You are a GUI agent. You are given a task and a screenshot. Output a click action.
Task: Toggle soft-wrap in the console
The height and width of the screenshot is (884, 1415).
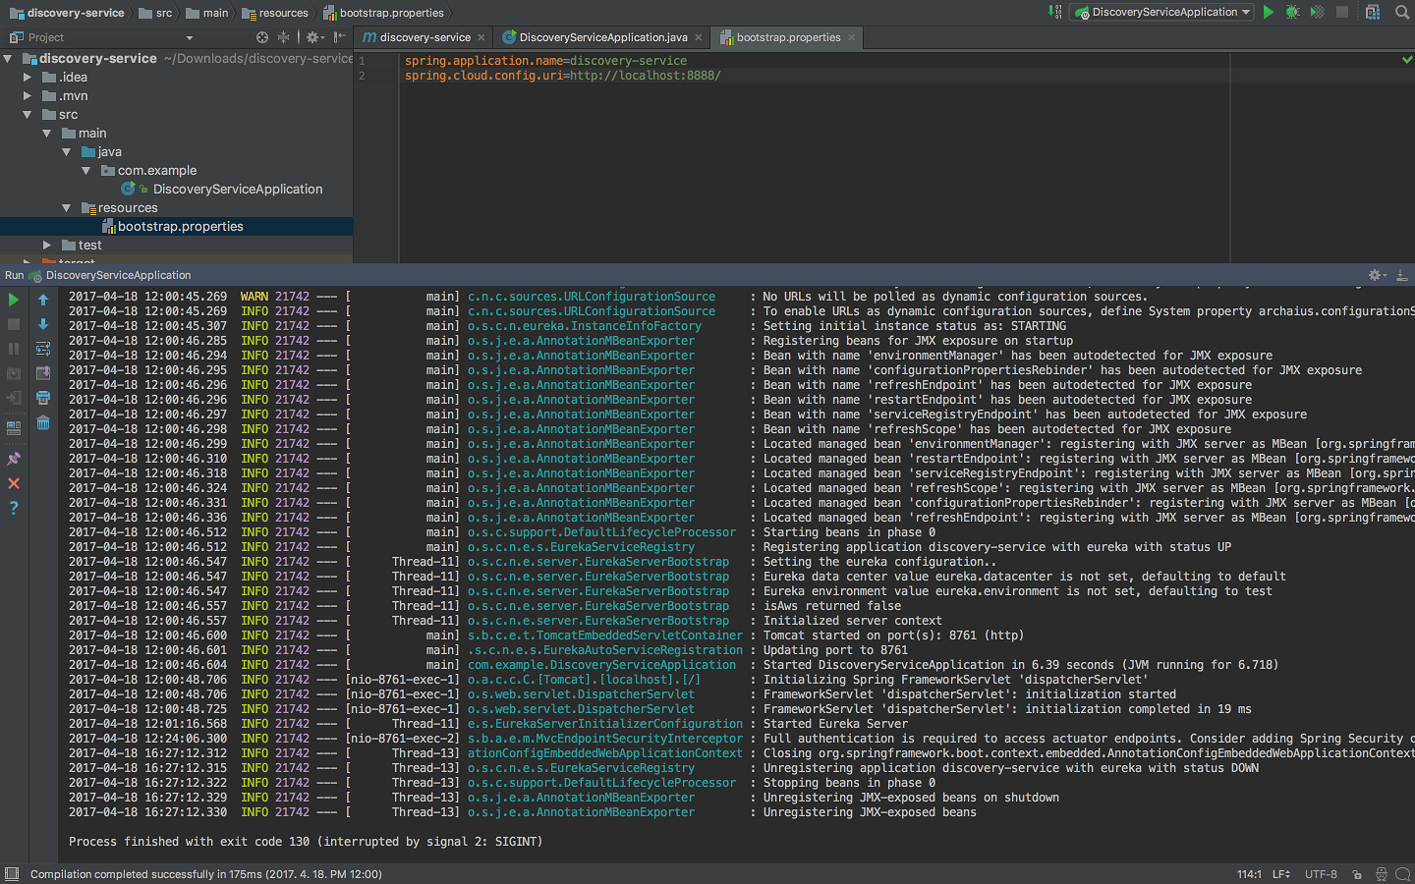(x=43, y=349)
